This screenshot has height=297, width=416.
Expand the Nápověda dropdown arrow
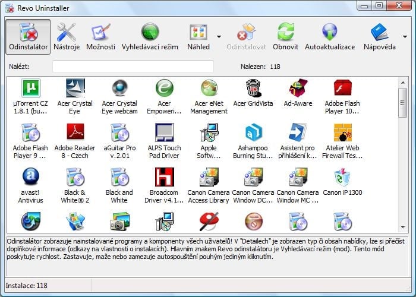click(405, 37)
